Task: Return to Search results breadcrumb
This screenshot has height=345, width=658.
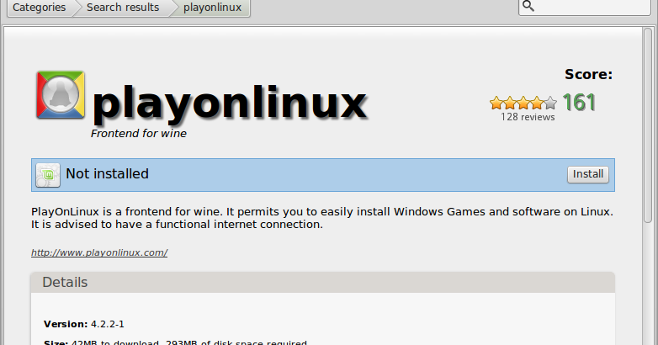Action: tap(123, 8)
